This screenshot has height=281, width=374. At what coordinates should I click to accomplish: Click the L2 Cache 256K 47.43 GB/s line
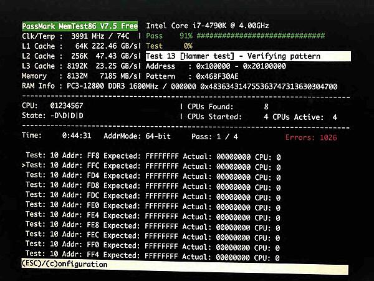point(80,56)
